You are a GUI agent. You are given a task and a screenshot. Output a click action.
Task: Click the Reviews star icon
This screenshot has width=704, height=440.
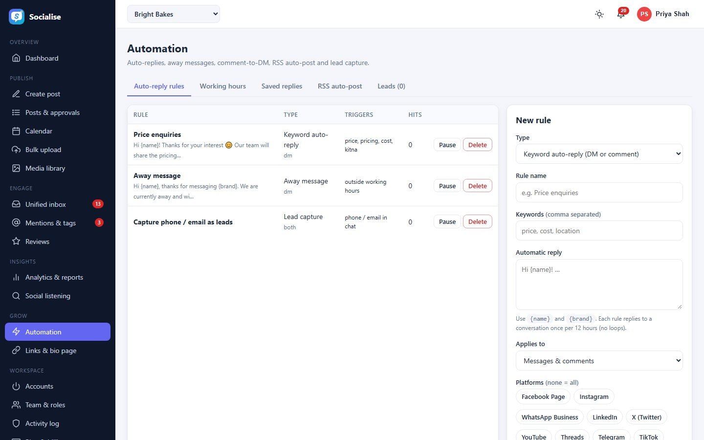[x=16, y=242]
